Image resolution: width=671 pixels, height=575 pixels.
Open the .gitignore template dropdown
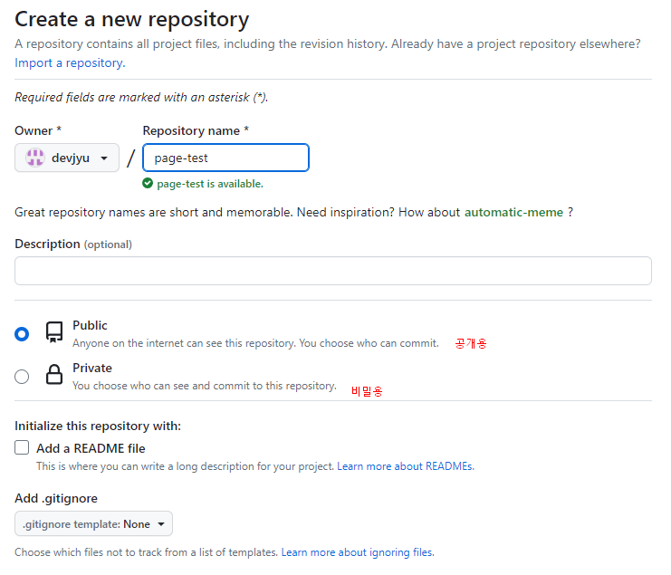tap(93, 523)
